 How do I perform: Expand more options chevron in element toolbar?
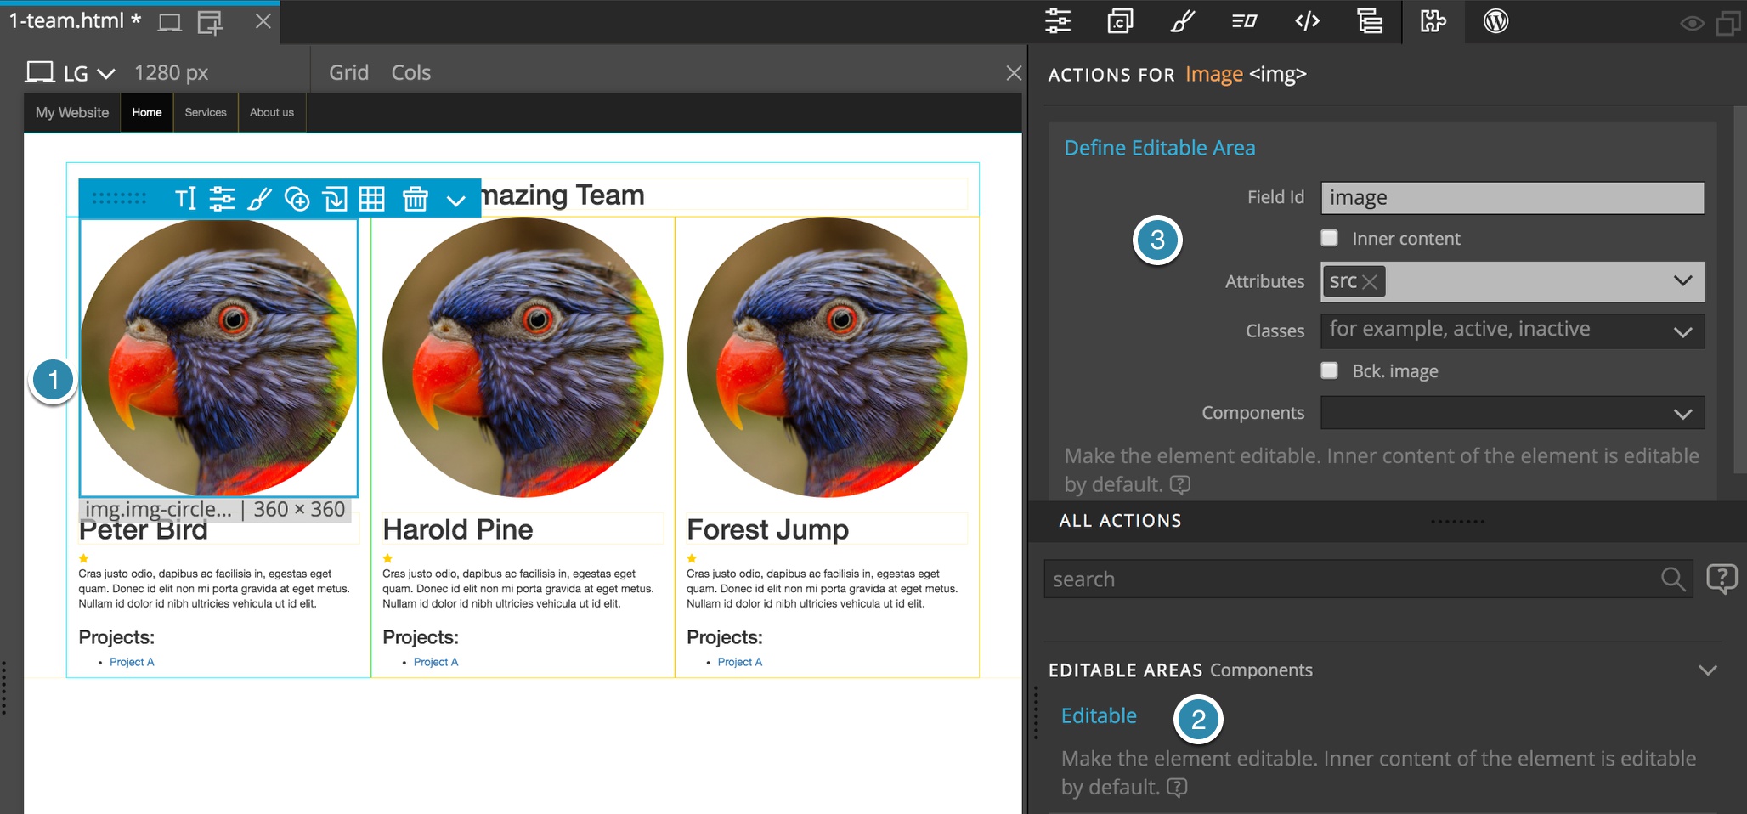point(456,201)
